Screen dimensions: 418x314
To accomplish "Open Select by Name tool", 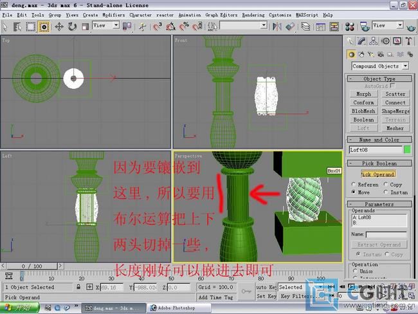I will pyautogui.click(x=17, y=26).
